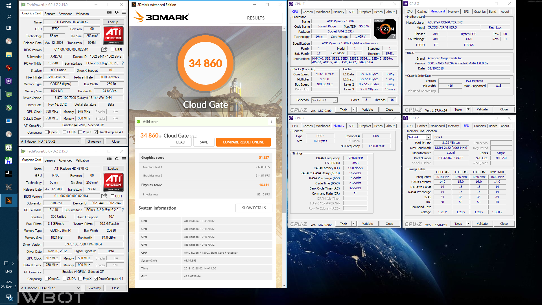The width and height of the screenshot is (542, 305).
Task: Click SAVE button in 3DMark
Action: [x=204, y=142]
